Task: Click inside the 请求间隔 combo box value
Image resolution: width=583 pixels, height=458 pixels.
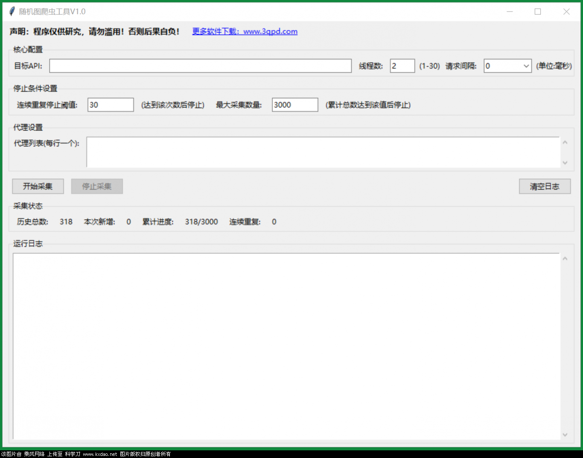Action: [x=502, y=66]
